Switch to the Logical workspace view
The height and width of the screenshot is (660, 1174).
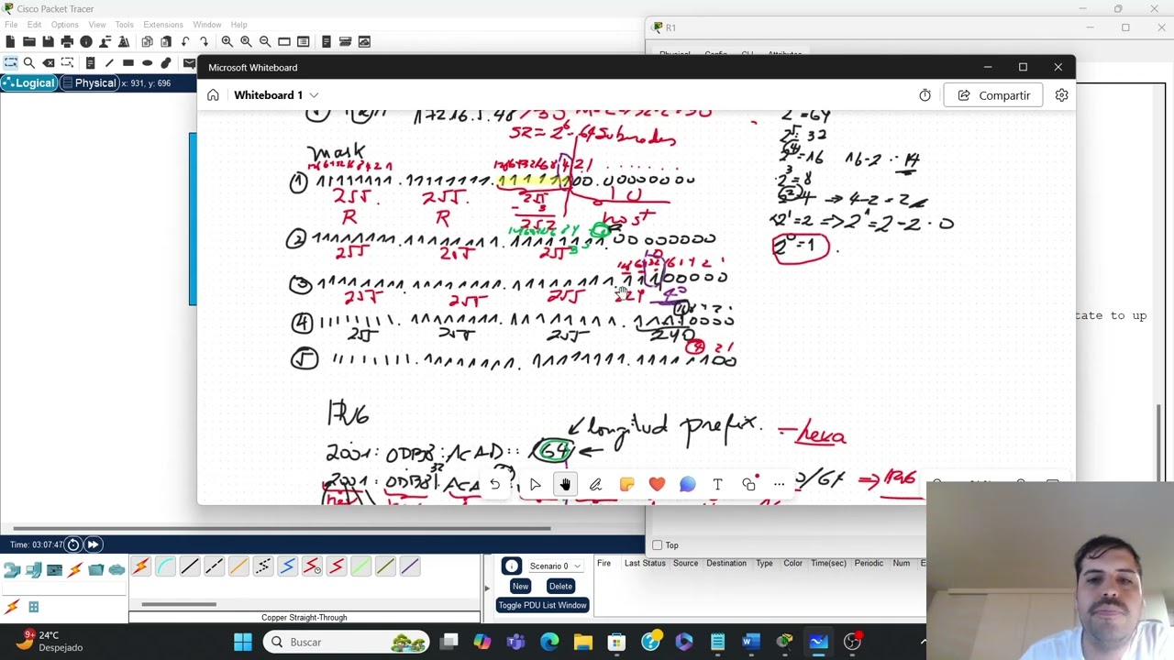point(28,83)
